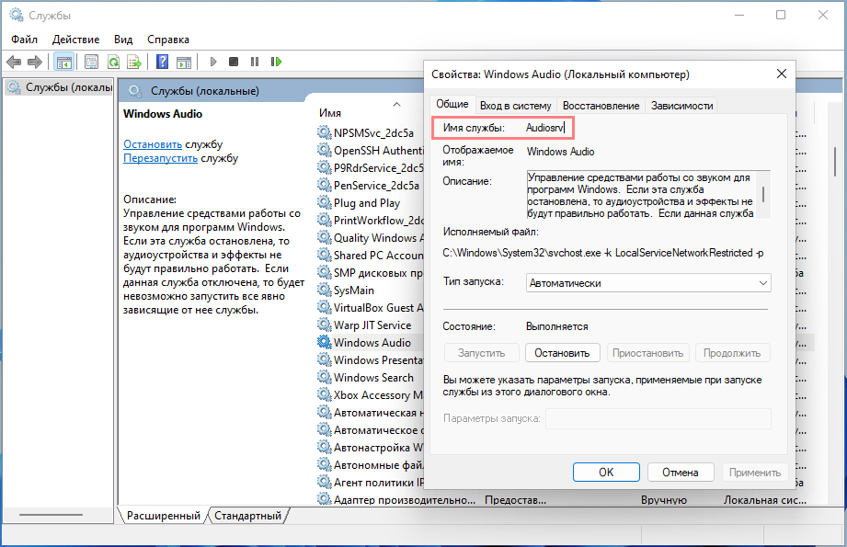The width and height of the screenshot is (847, 547).
Task: Select the PenService_2dc5a service row
Action: pos(370,185)
